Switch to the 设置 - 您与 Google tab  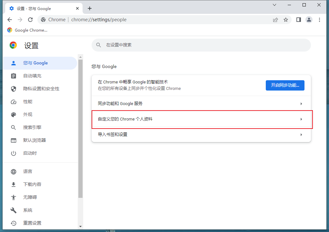pos(42,8)
